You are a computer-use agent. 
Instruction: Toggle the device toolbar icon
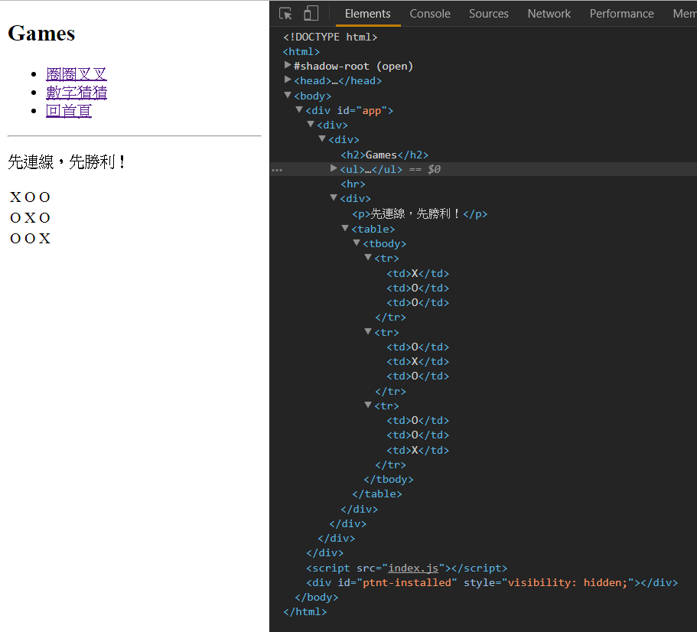click(x=311, y=13)
